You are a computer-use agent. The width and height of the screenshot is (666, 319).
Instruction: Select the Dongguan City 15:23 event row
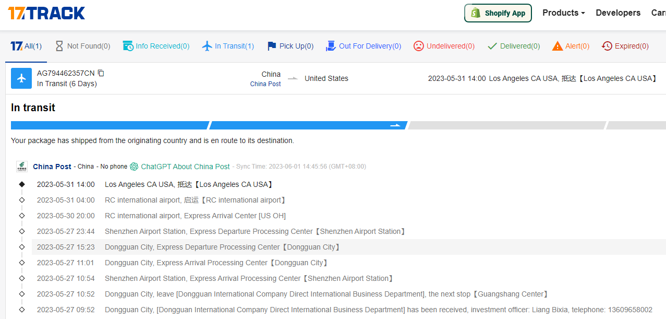tap(222, 247)
